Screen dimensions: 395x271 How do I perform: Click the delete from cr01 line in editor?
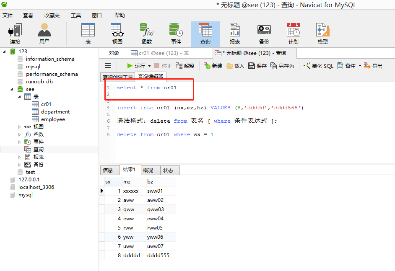pos(165,134)
